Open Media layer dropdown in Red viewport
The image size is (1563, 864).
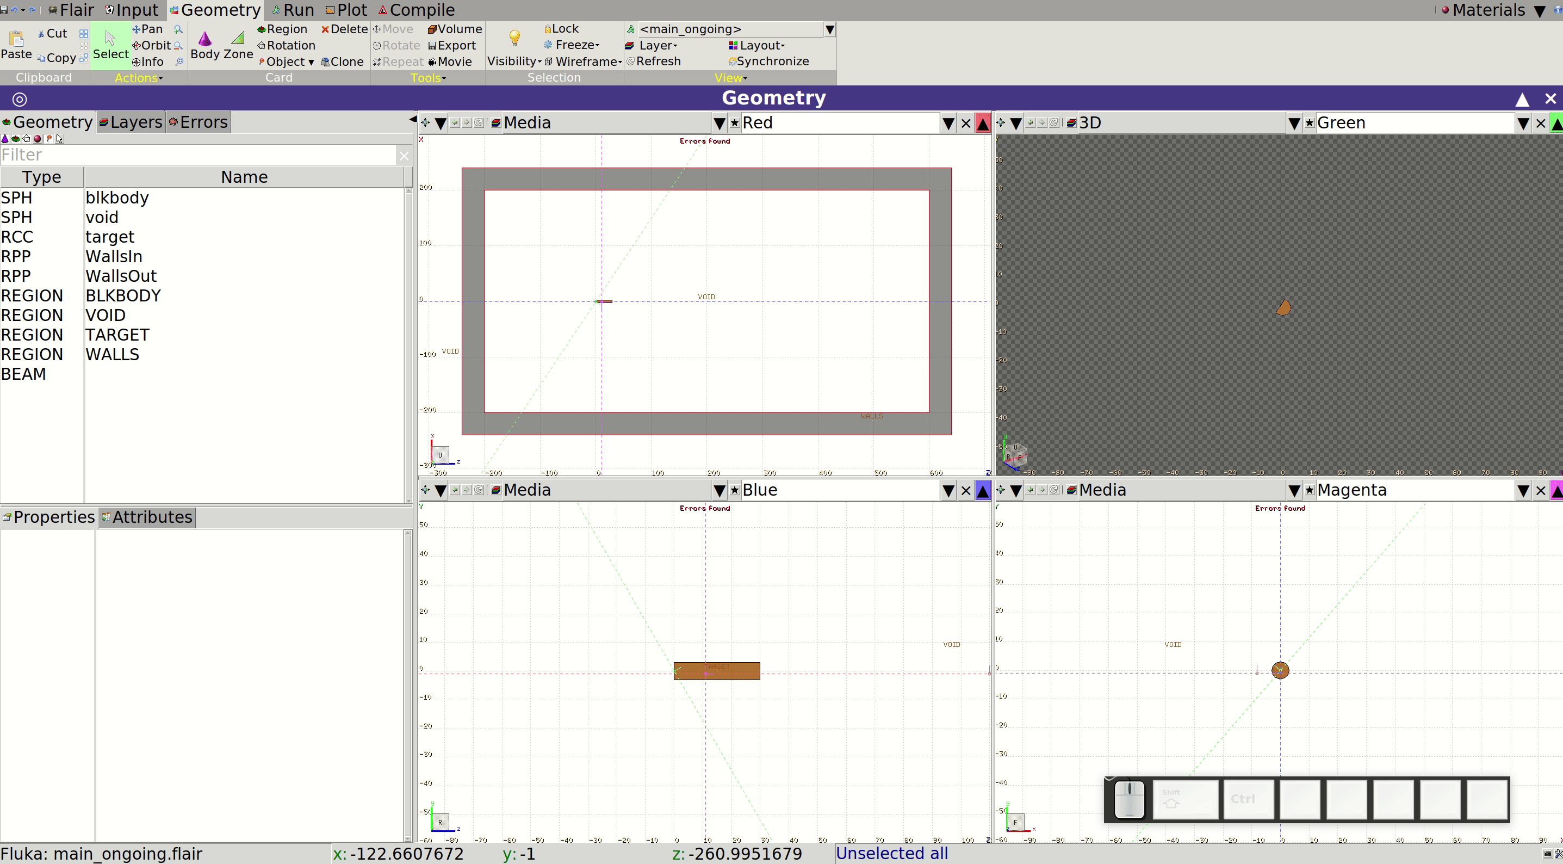tap(720, 124)
